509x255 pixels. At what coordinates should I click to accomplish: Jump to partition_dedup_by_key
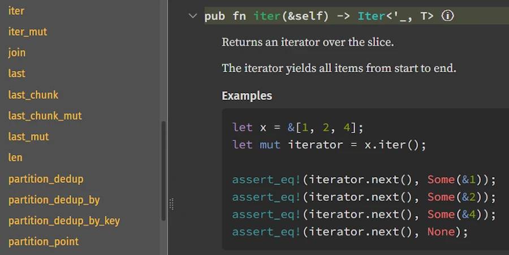64,221
